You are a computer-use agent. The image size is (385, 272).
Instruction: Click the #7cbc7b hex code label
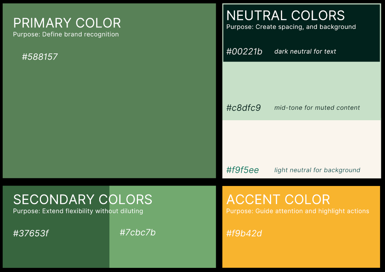pos(138,233)
